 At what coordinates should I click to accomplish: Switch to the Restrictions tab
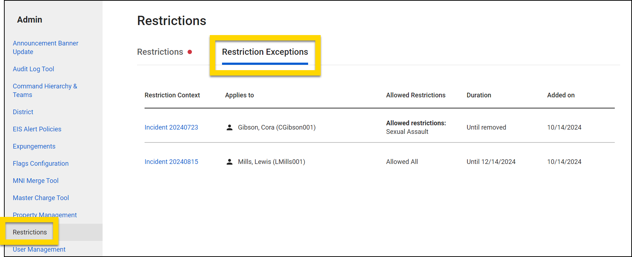pyautogui.click(x=160, y=52)
